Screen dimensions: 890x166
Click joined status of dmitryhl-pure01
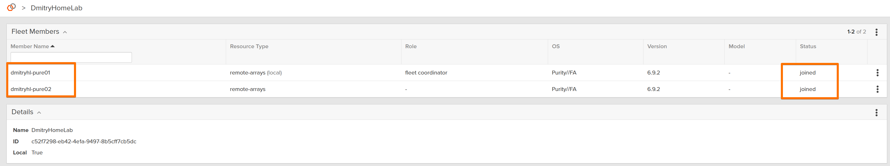click(x=807, y=73)
